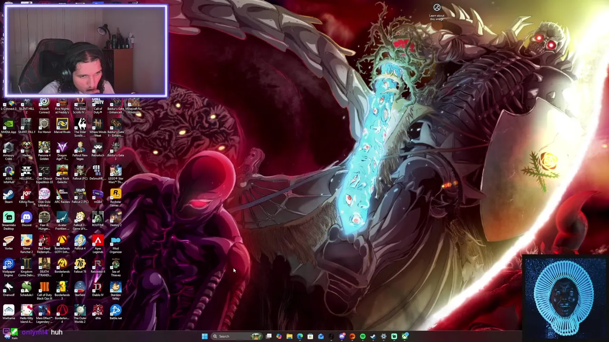Launch Persona 4 Golden shortcut

pyautogui.click(x=44, y=151)
